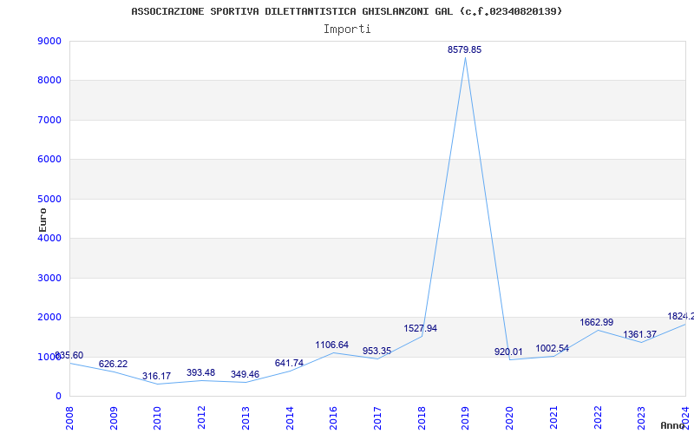Click the 1662.99 data label
694x434 pixels.
[x=597, y=322]
